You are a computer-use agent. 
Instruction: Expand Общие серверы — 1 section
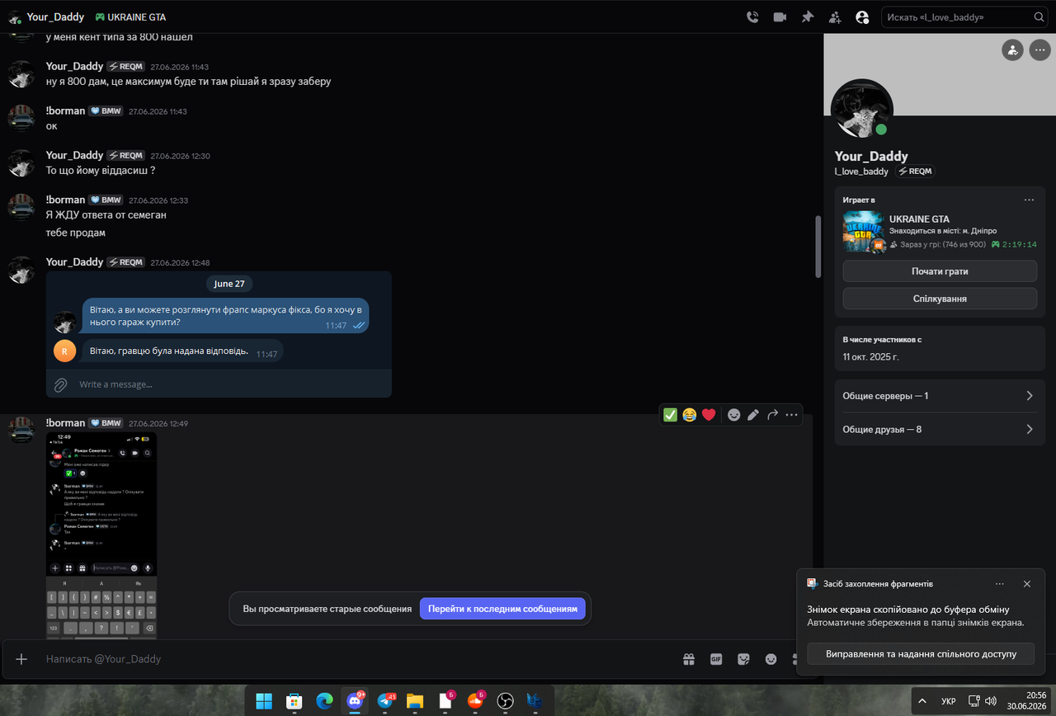tap(940, 396)
